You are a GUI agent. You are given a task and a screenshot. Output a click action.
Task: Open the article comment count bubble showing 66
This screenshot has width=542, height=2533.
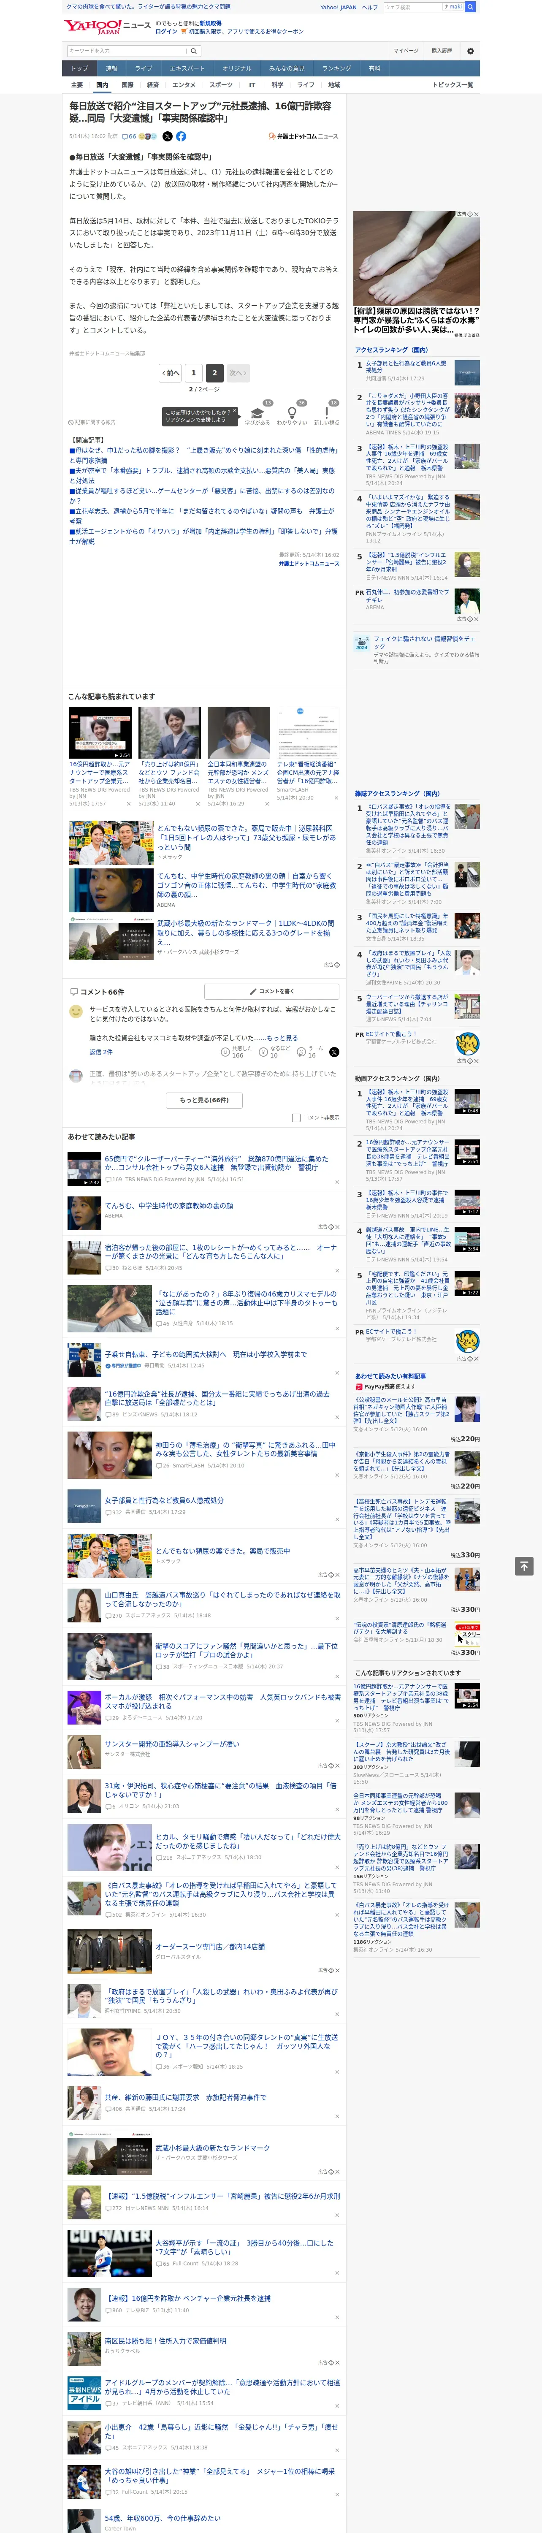(129, 137)
